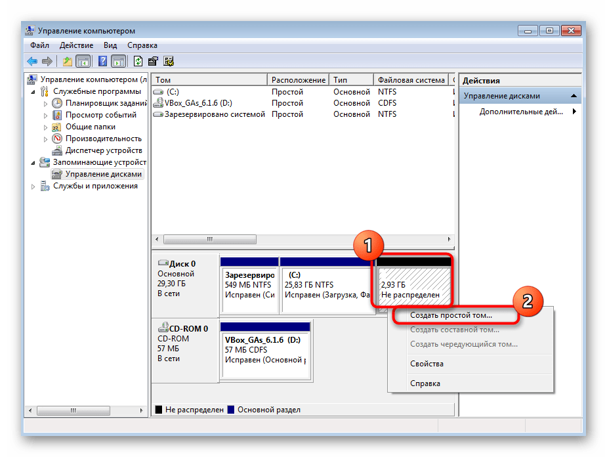Click the Производительность performance icon
The height and width of the screenshot is (457, 607).
[57, 139]
